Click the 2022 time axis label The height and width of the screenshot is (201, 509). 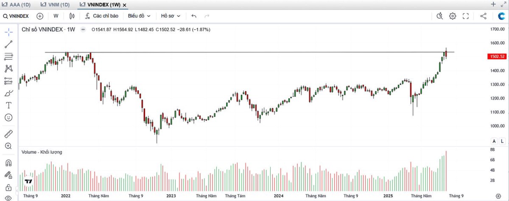[66, 196]
